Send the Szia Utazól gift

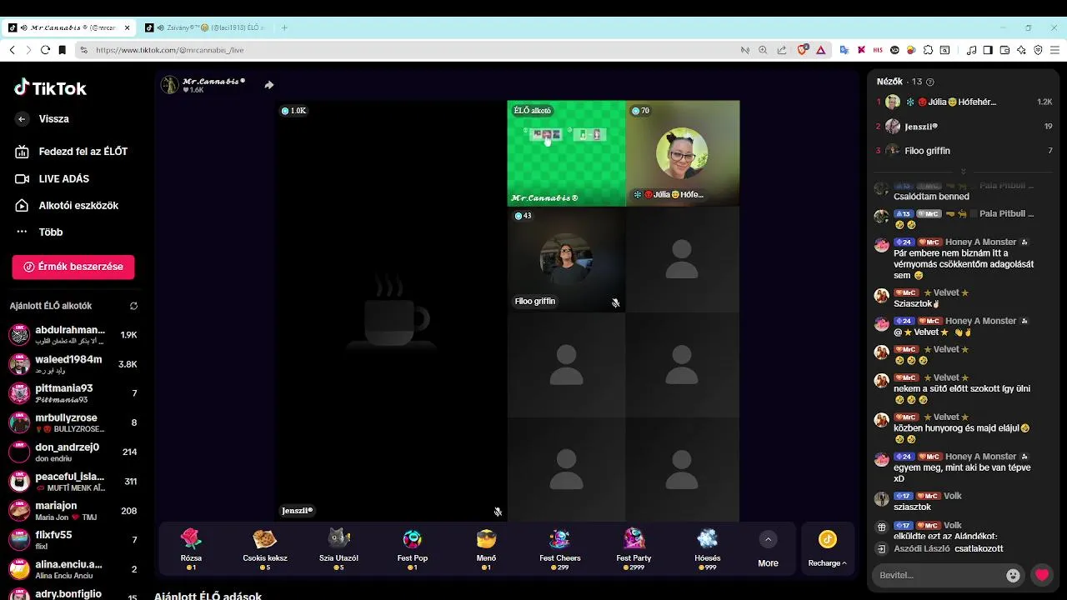tap(338, 548)
